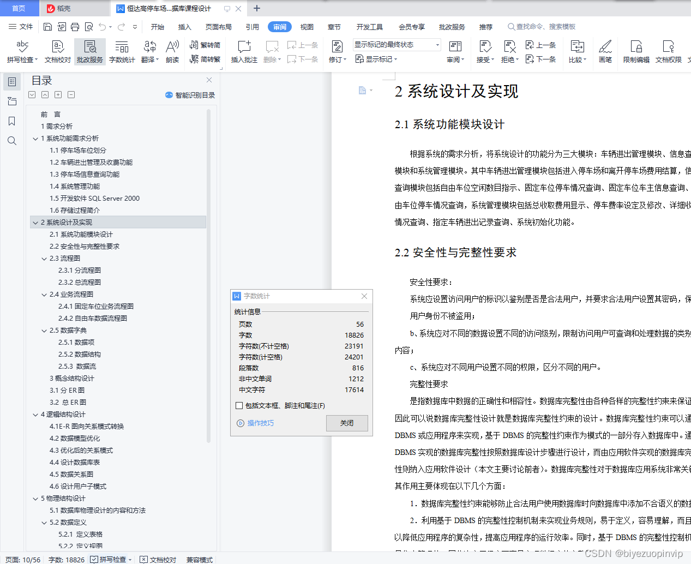
Task: Click the 关闭 button in word count dialog
Action: (347, 423)
